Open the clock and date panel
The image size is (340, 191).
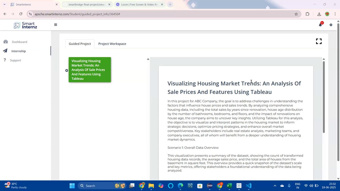(329, 186)
